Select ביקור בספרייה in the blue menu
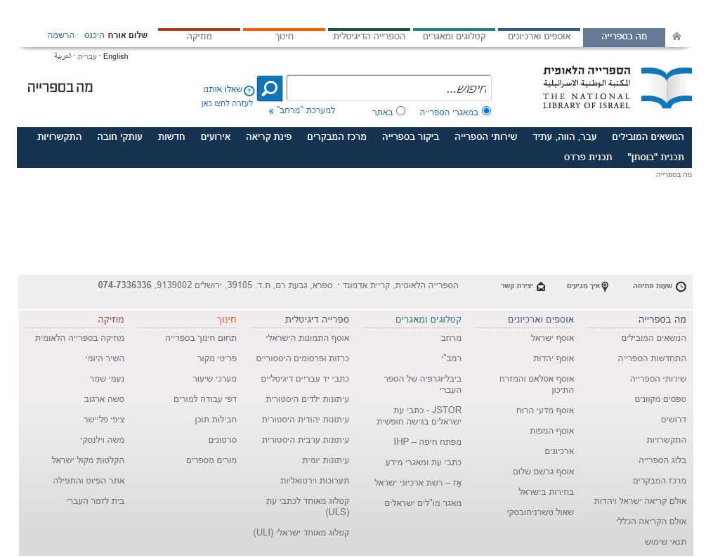The width and height of the screenshot is (713, 558). pyautogui.click(x=410, y=136)
